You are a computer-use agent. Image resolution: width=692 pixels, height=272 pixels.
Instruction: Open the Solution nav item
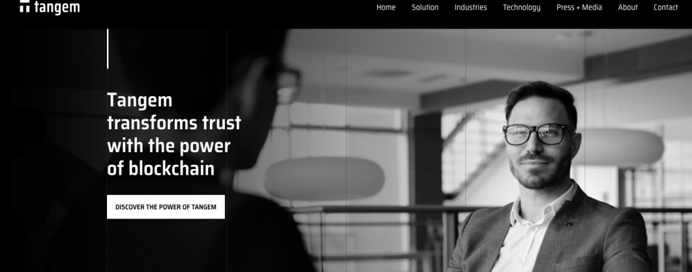pos(425,7)
